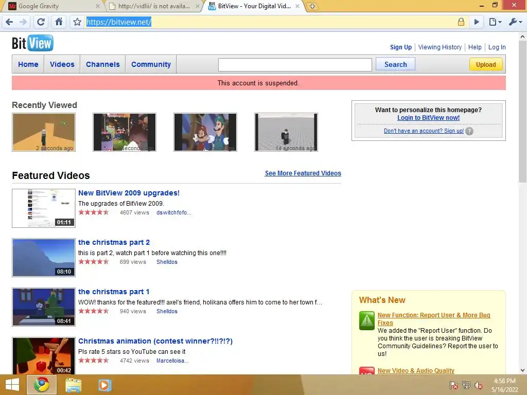Open Viewing History link
527x395 pixels.
[440, 47]
